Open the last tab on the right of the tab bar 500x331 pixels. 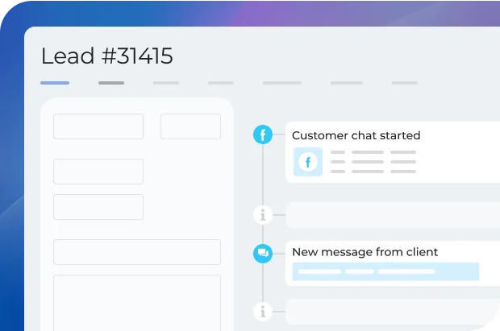click(x=405, y=82)
